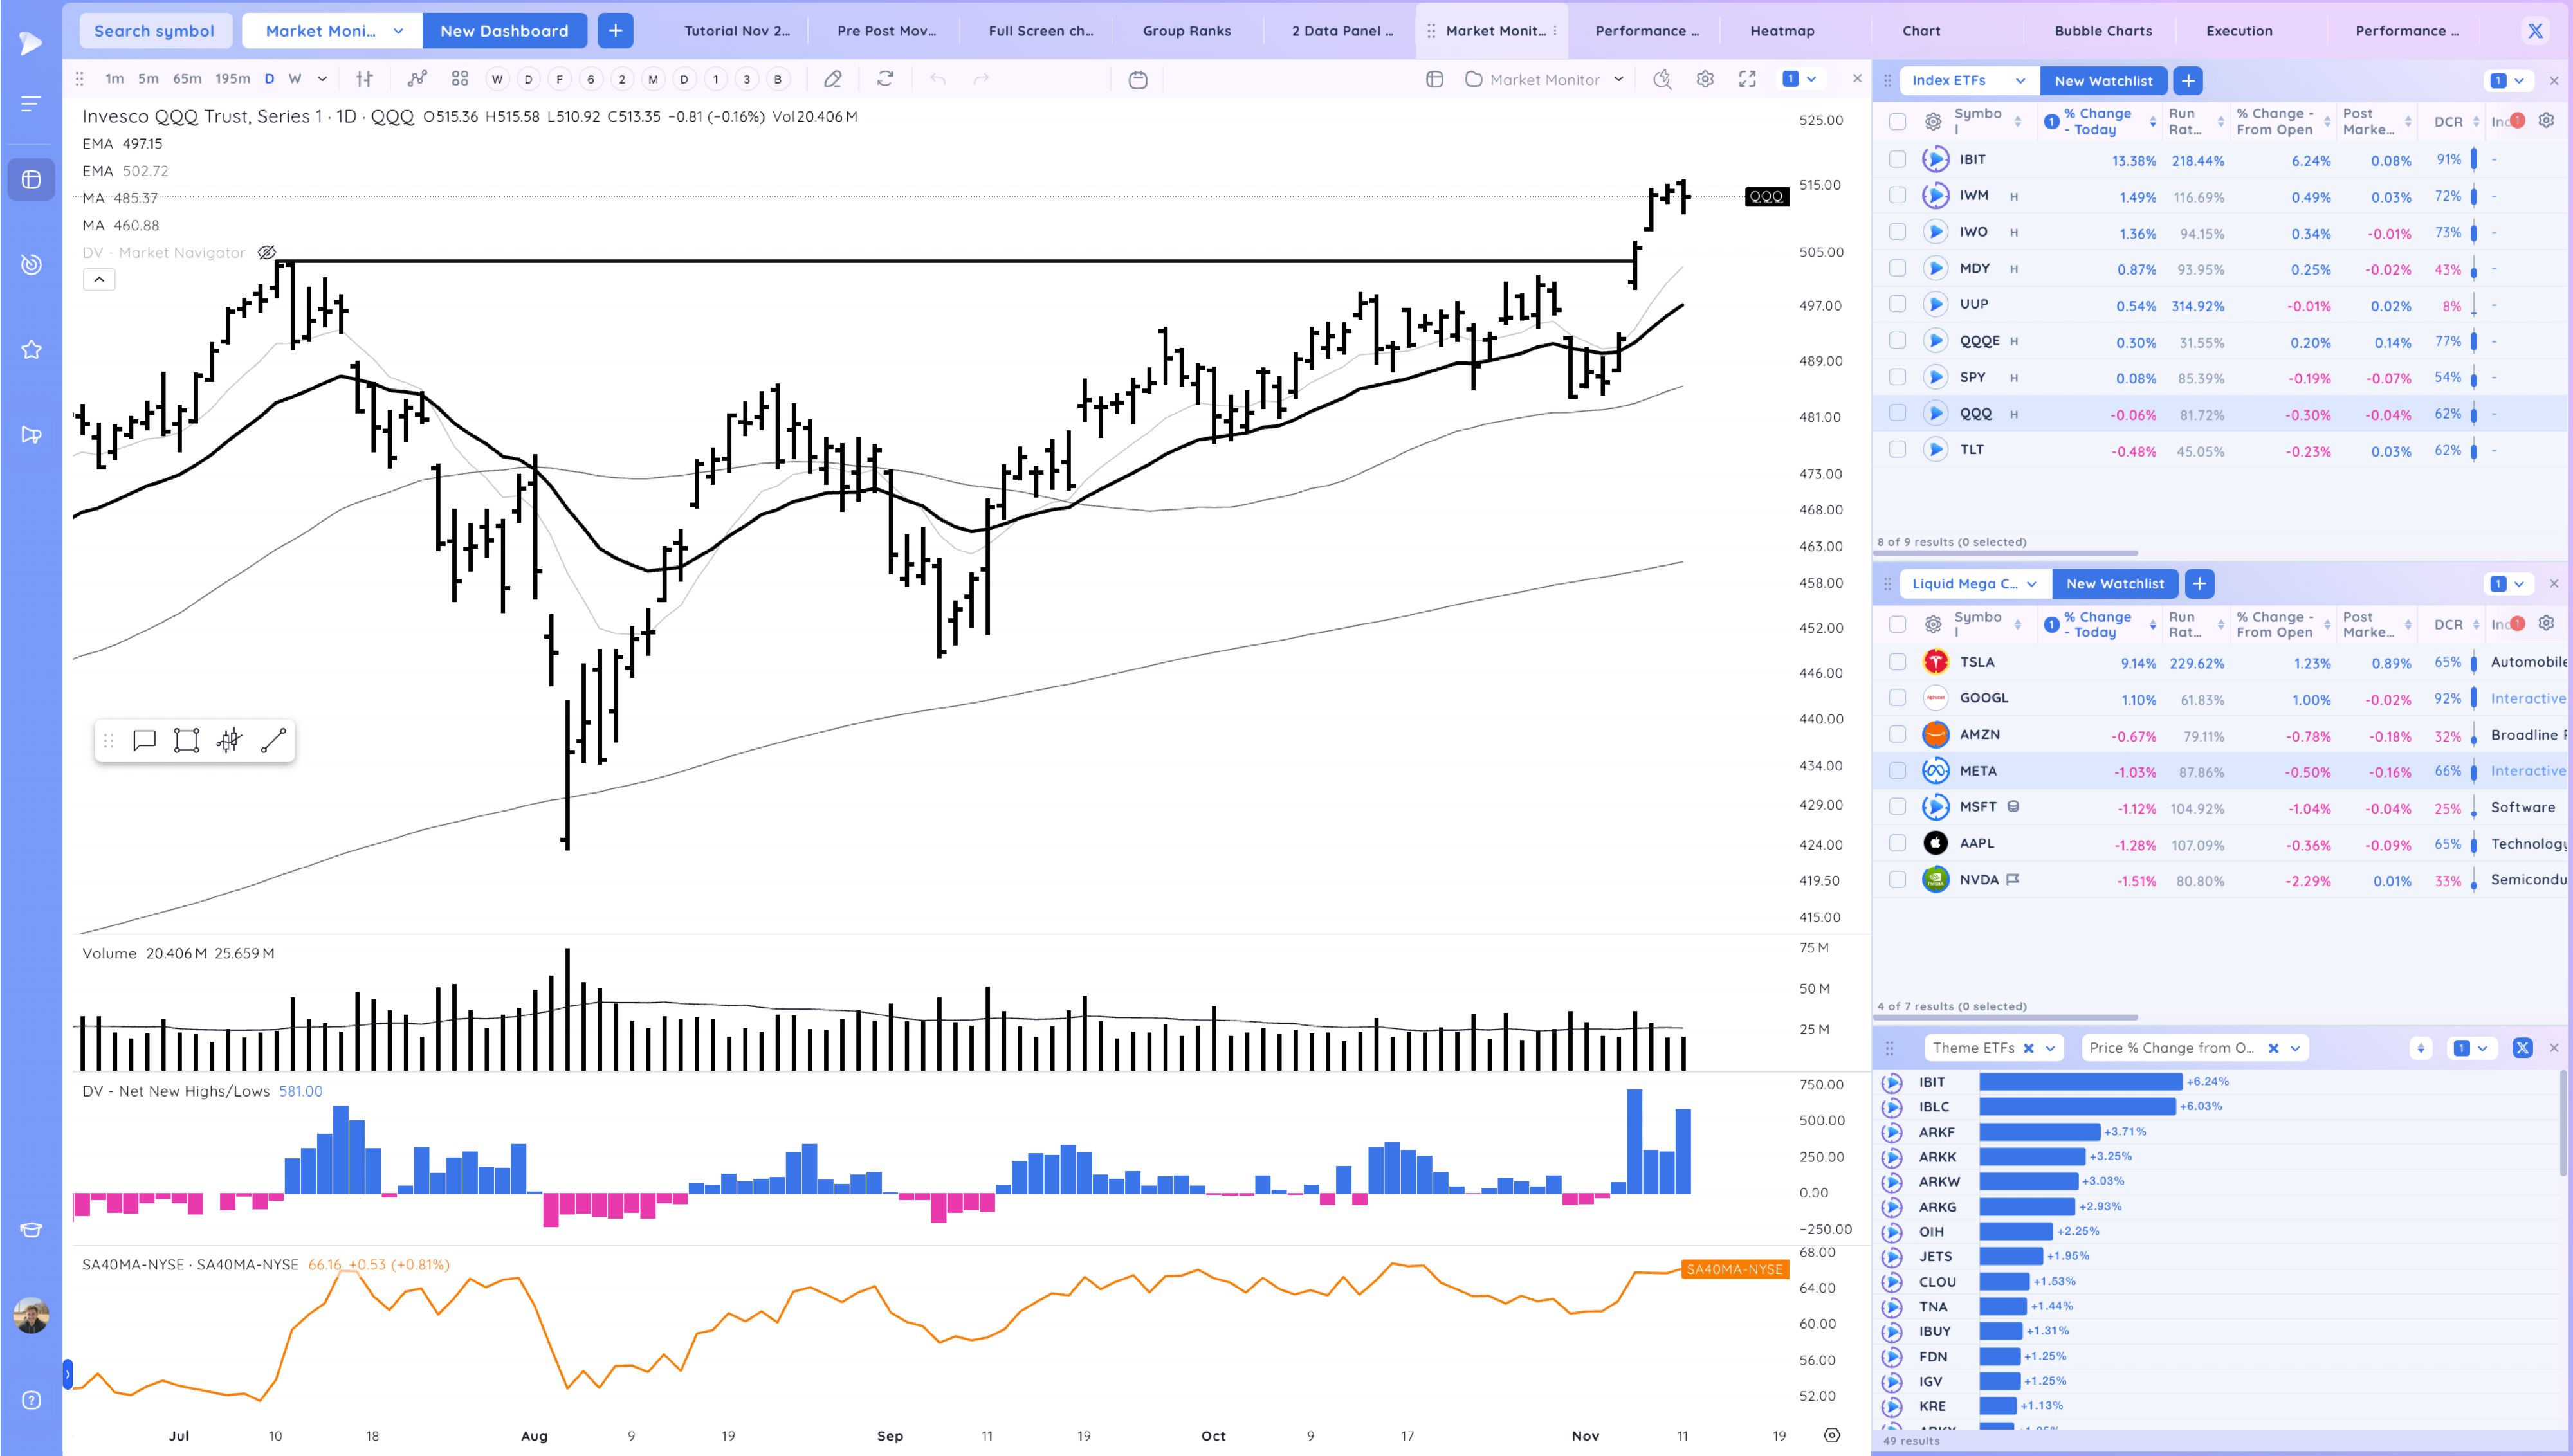Viewport: 2573px width, 1456px height.
Task: Check the TSLA row checkbox
Action: tap(1897, 662)
